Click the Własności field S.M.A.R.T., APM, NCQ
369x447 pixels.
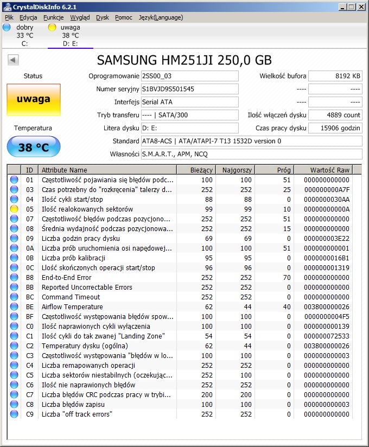click(251, 154)
